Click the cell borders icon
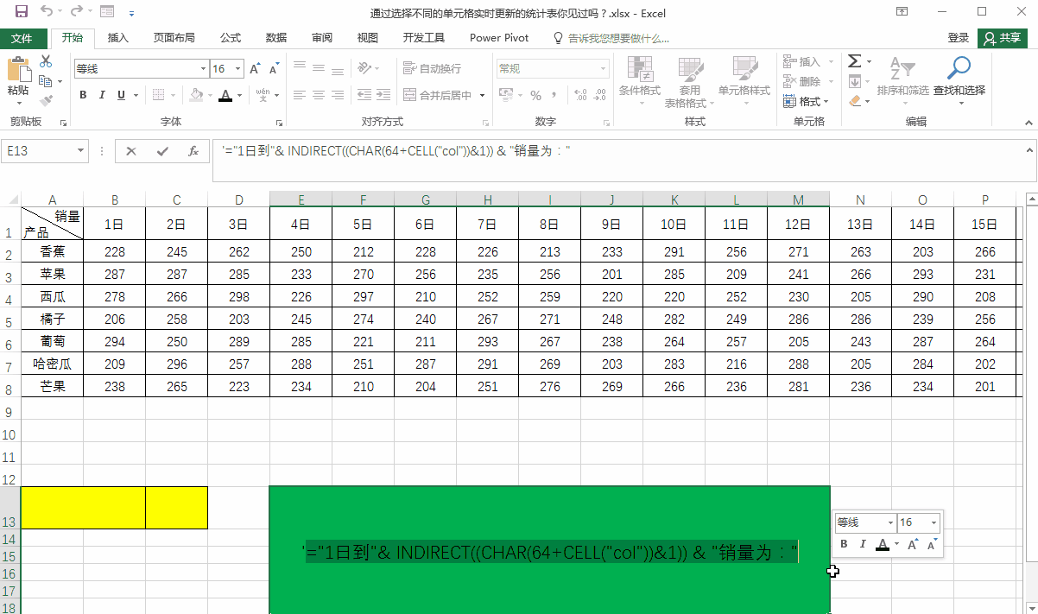Image resolution: width=1038 pixels, height=614 pixels. [157, 95]
